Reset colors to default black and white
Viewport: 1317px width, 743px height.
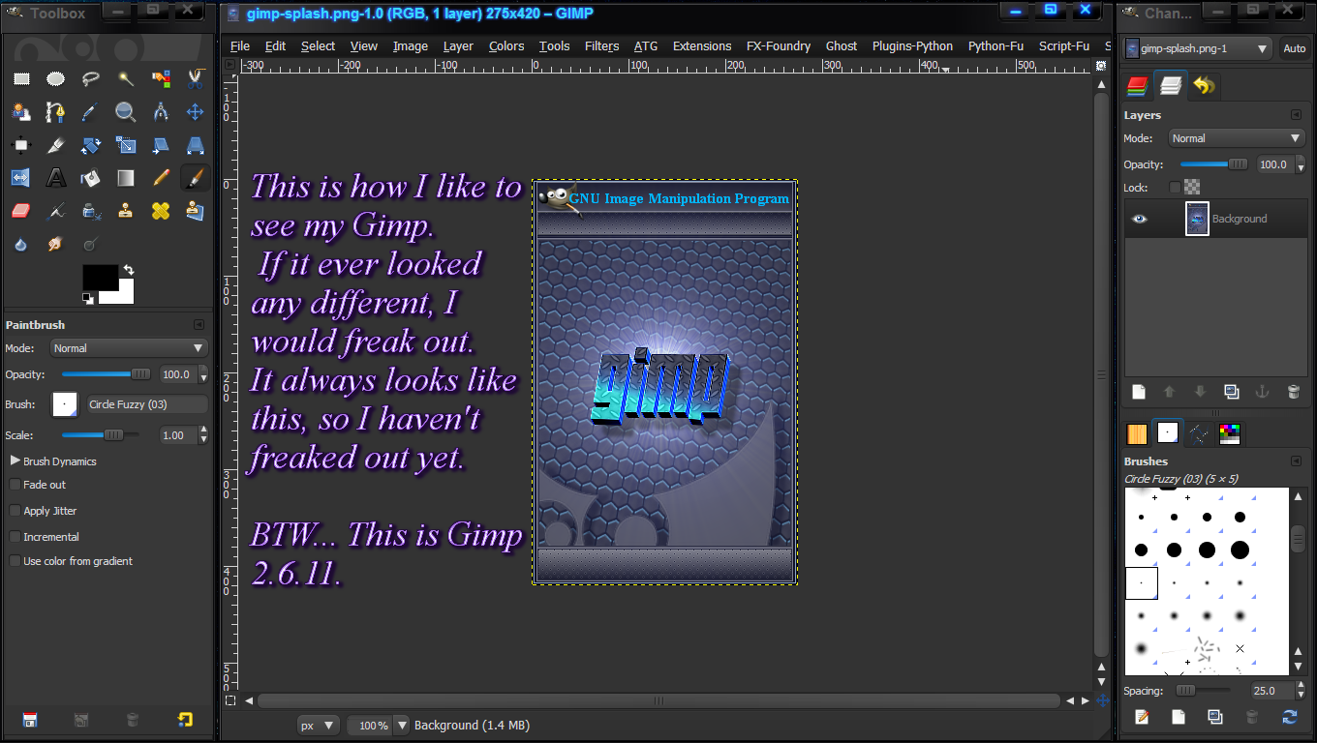coord(88,298)
